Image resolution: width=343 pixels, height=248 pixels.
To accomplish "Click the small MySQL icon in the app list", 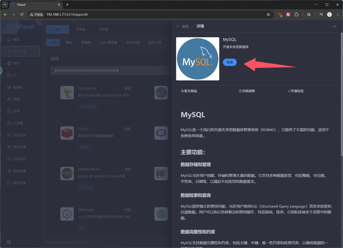I will (x=161, y=93).
